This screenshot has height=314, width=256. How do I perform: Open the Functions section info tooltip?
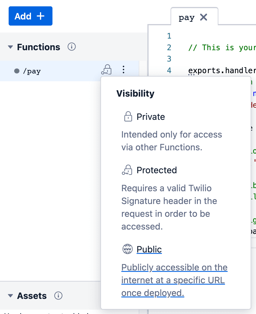[72, 47]
